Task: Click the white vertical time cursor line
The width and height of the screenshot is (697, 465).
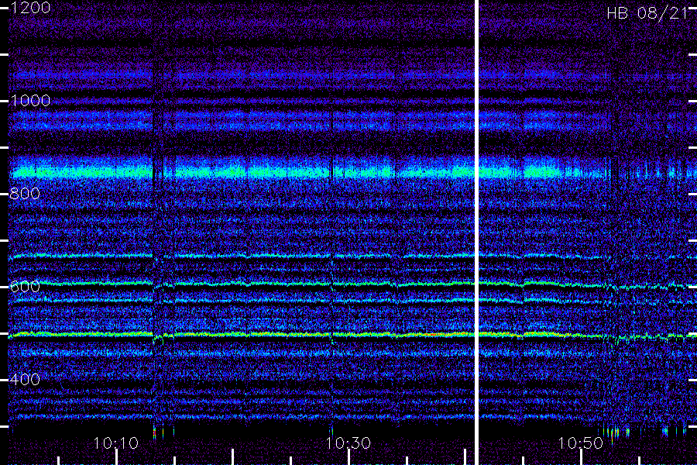Action: click(x=477, y=232)
